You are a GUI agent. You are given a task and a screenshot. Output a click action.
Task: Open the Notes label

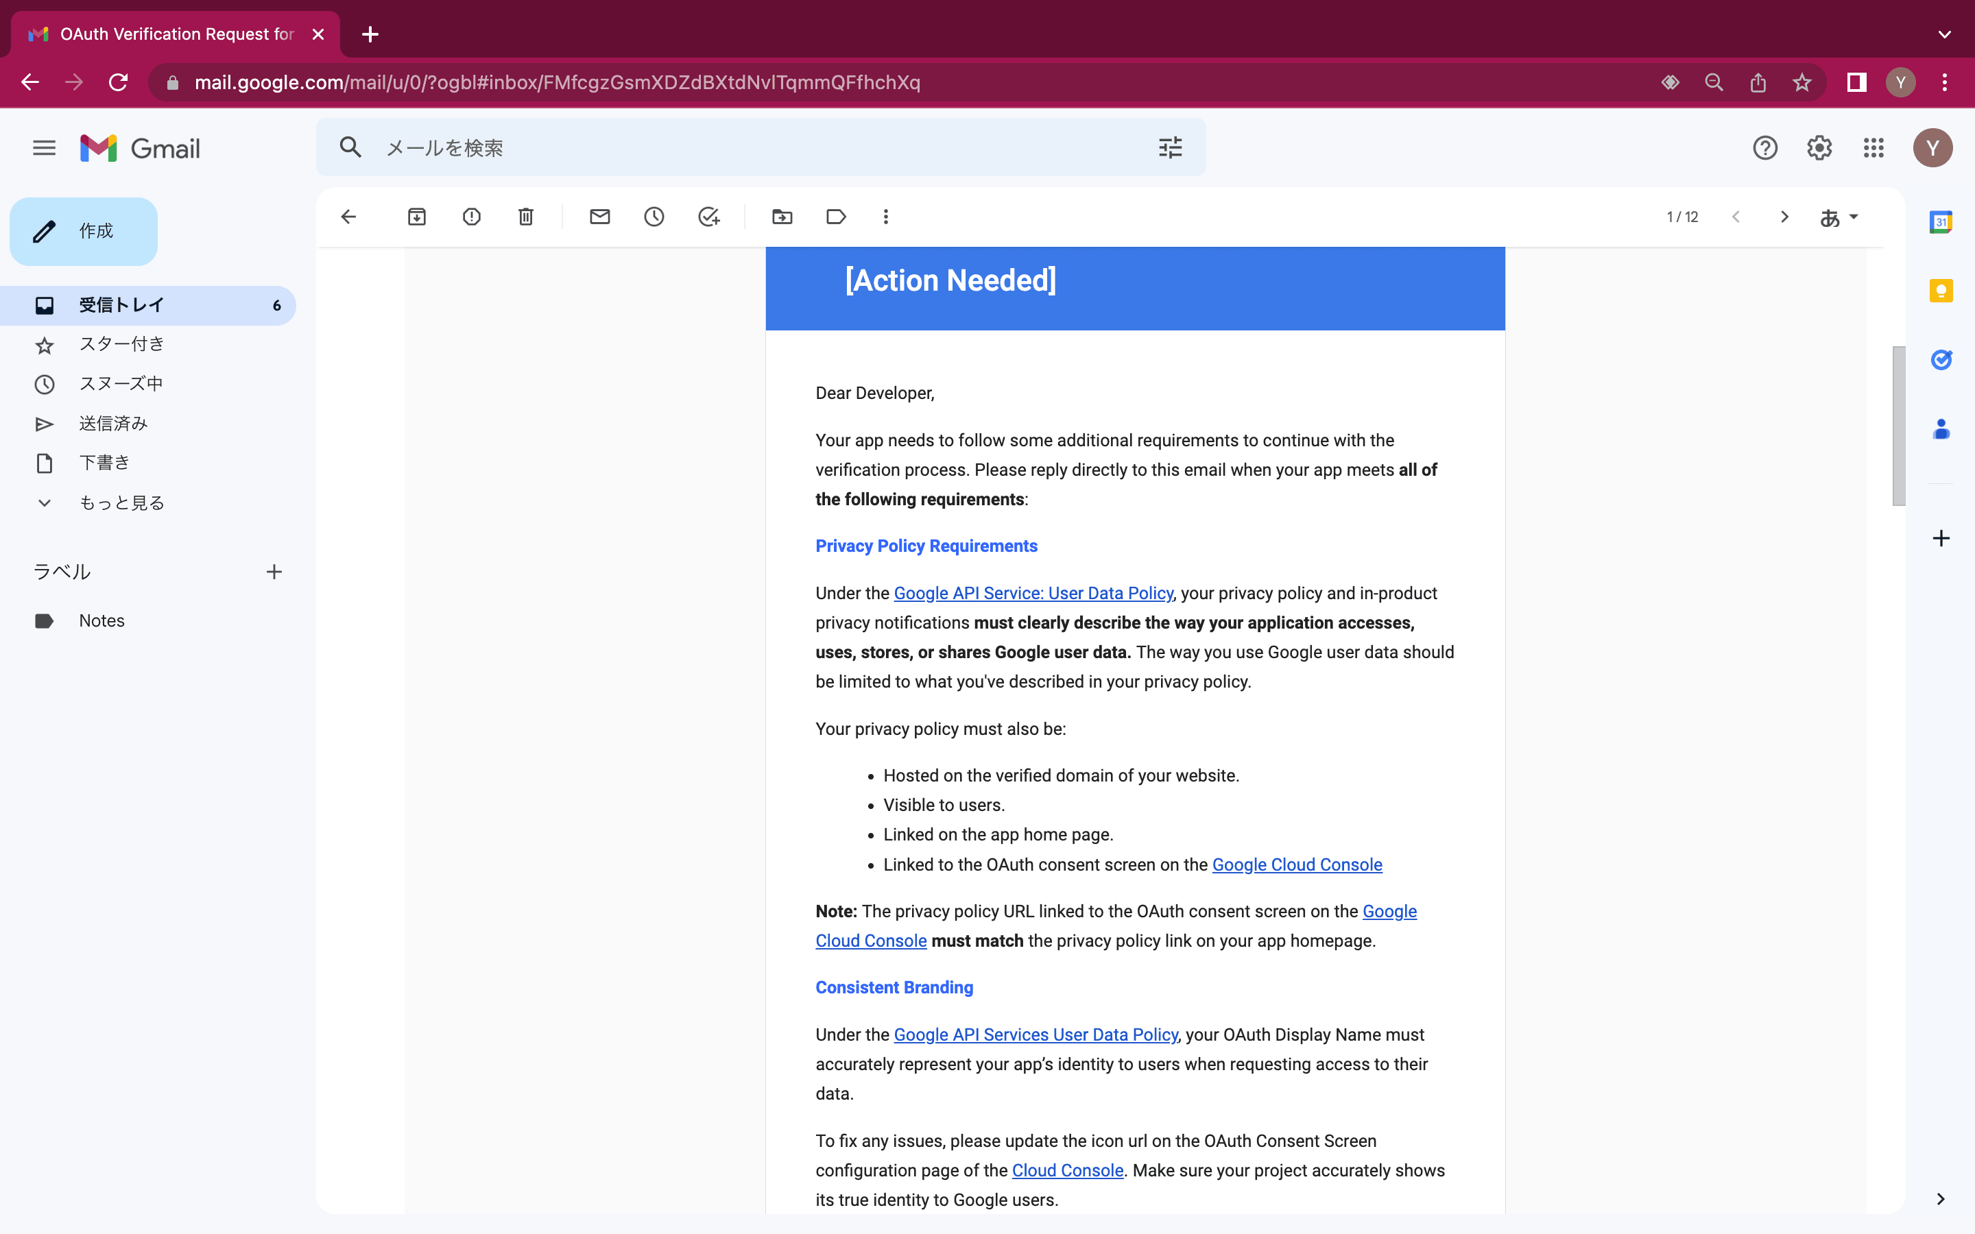click(147, 620)
